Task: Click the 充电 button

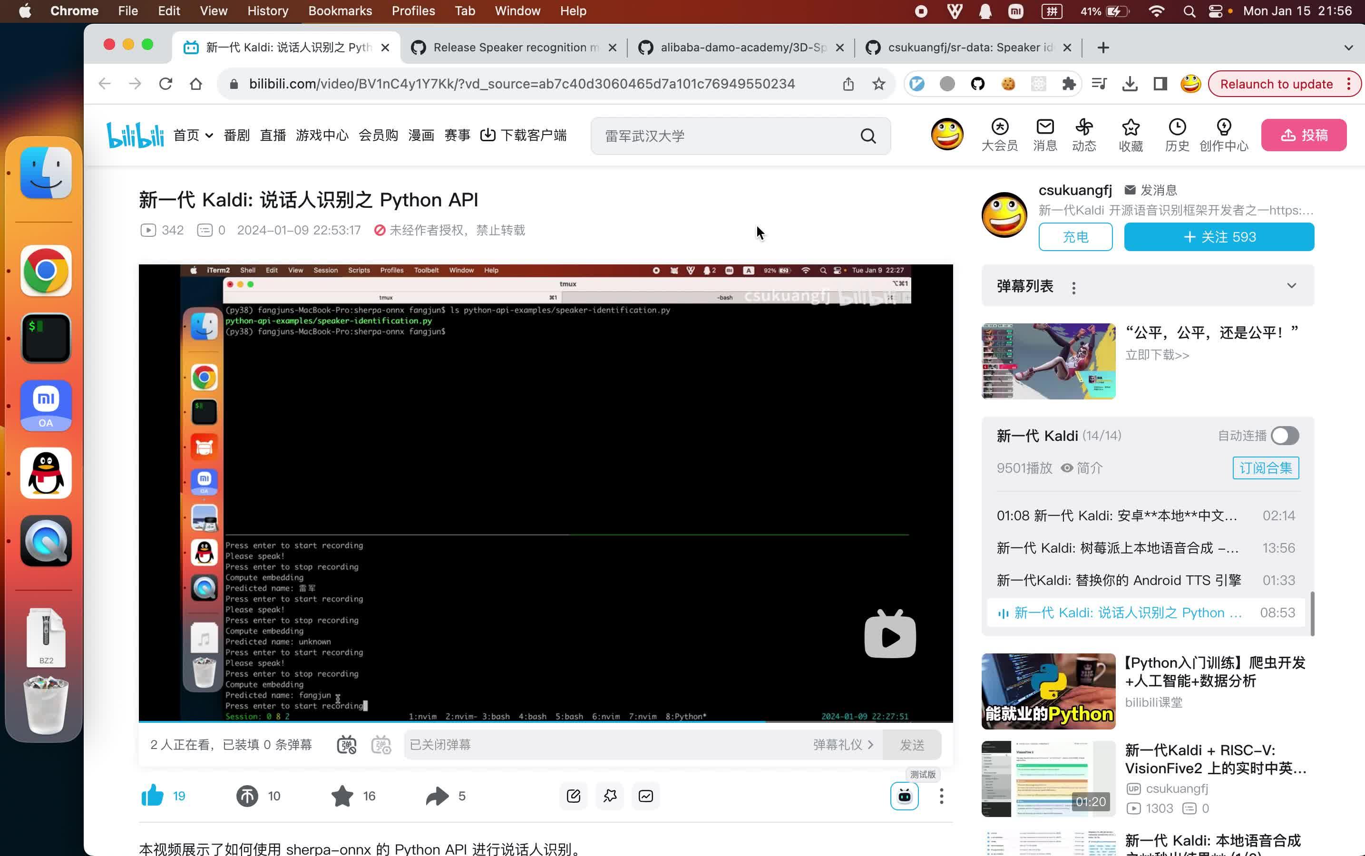Action: (1075, 237)
